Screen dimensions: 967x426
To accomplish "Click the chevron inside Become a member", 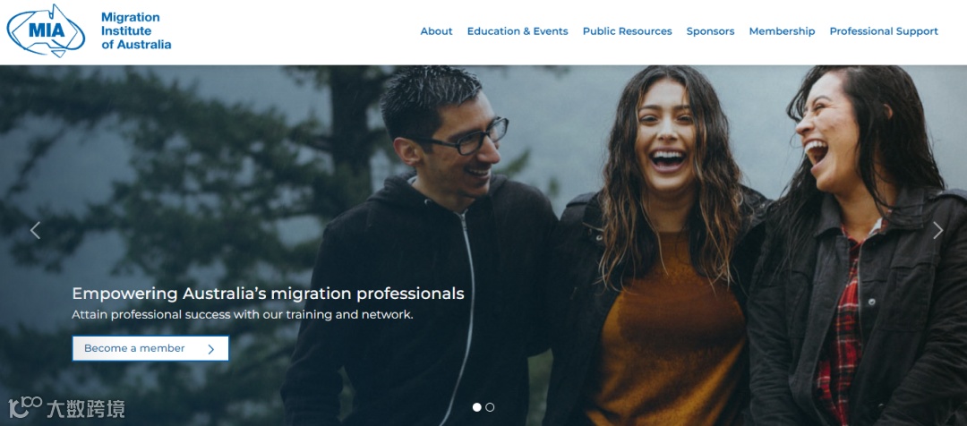I will (x=211, y=349).
